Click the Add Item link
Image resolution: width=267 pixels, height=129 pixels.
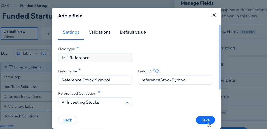pyautogui.click(x=7, y=126)
